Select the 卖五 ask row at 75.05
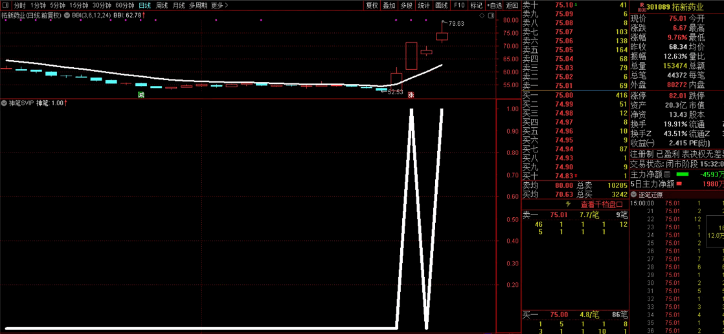This screenshot has width=724, height=334. pos(575,50)
